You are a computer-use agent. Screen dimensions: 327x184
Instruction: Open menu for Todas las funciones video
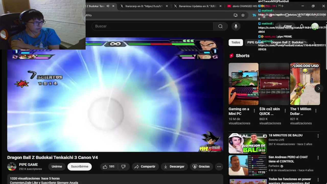tap(318, 180)
